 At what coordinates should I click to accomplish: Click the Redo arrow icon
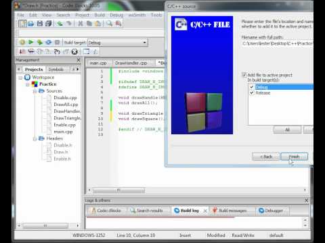pos(68,24)
